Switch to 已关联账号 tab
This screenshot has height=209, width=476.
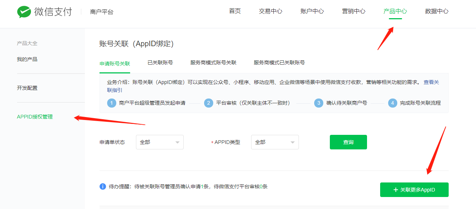[x=160, y=63]
